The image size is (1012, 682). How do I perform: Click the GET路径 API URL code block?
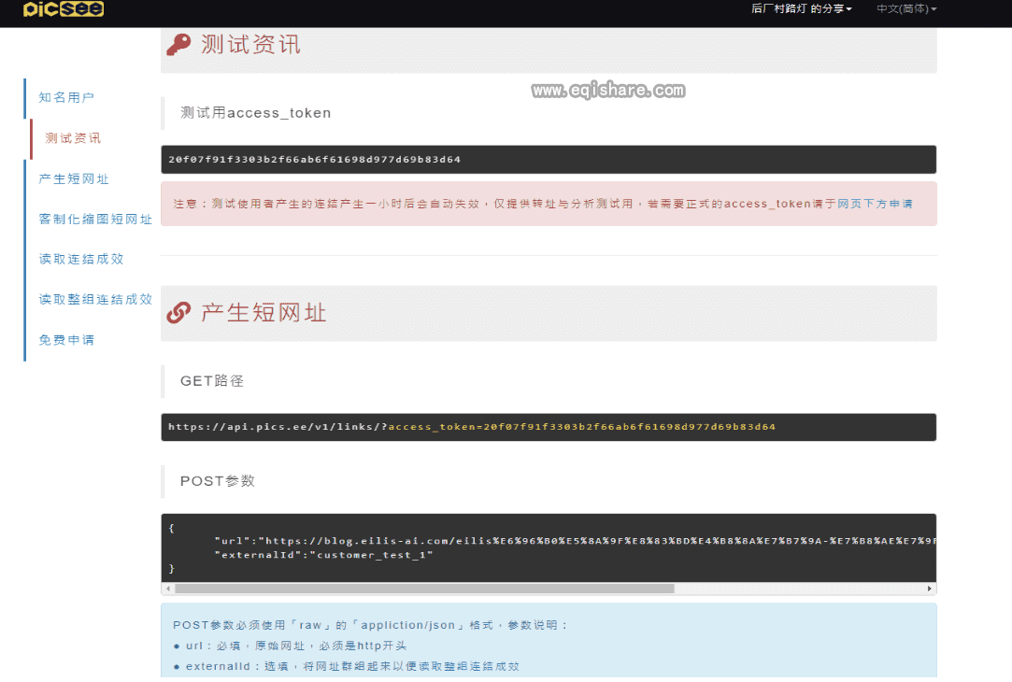549,427
